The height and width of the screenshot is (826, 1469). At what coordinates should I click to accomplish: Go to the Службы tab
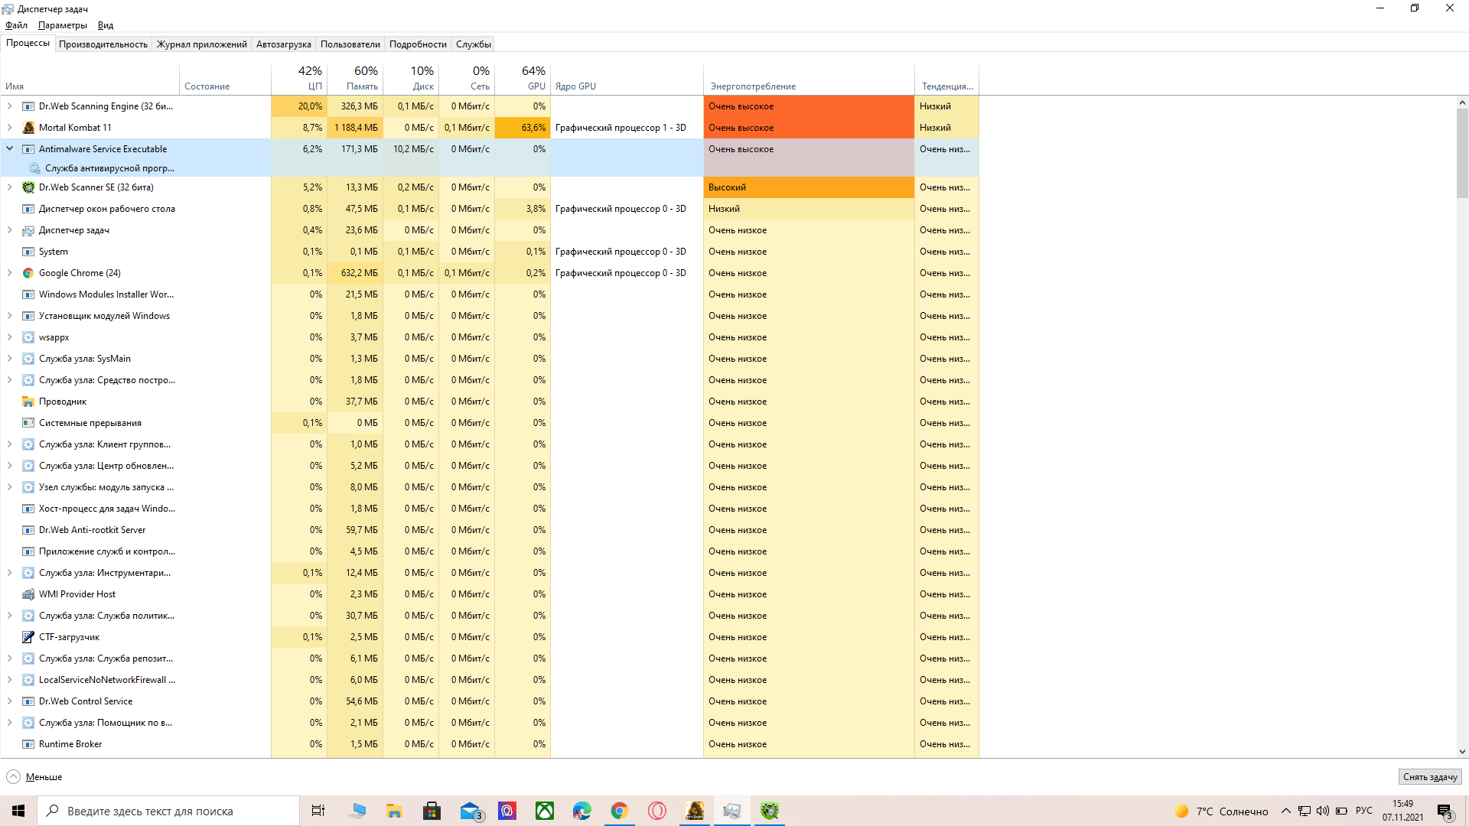(474, 44)
